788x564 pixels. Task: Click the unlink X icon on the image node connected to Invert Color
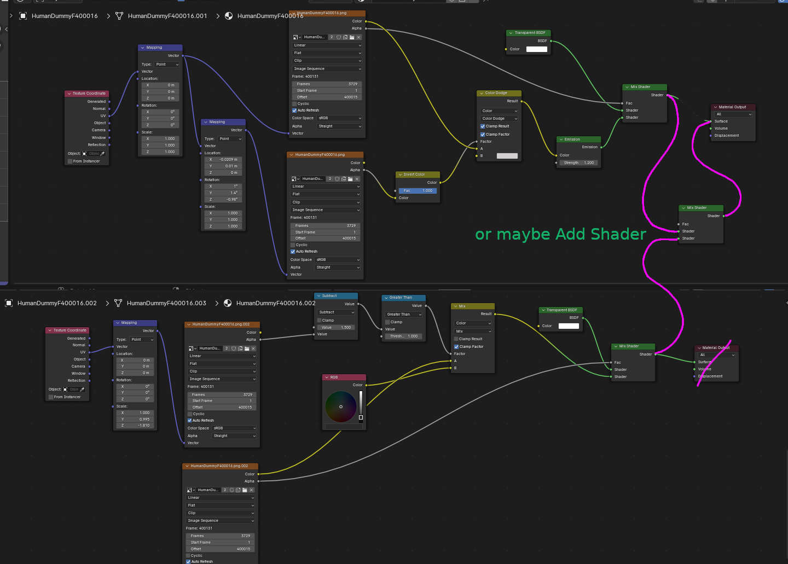click(x=357, y=179)
